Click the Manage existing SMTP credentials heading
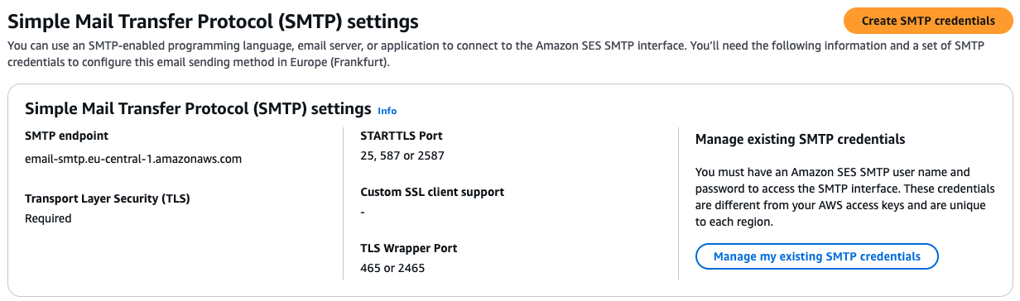Viewport: 1020px width, 301px height. click(800, 139)
